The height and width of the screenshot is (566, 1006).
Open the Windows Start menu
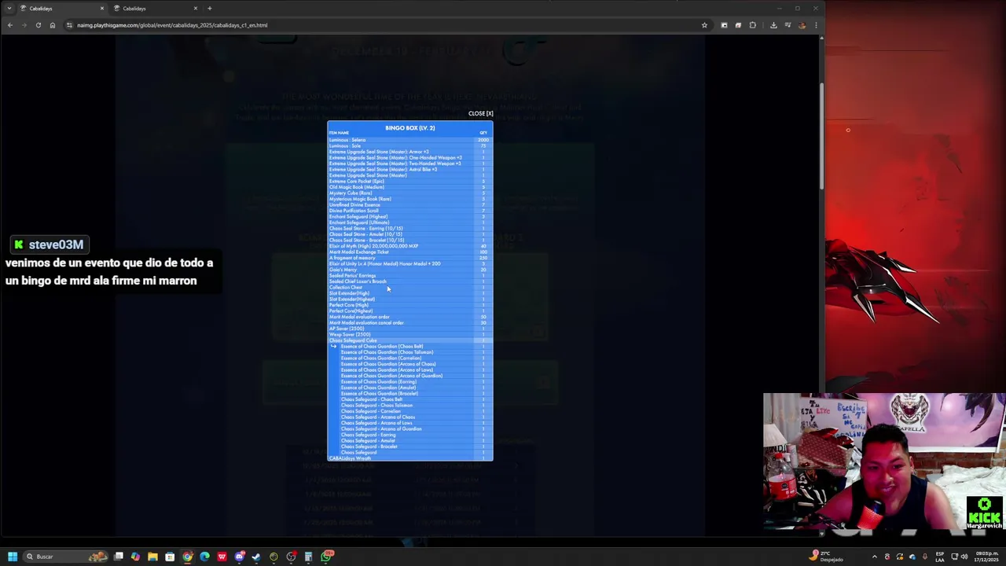tap(12, 557)
